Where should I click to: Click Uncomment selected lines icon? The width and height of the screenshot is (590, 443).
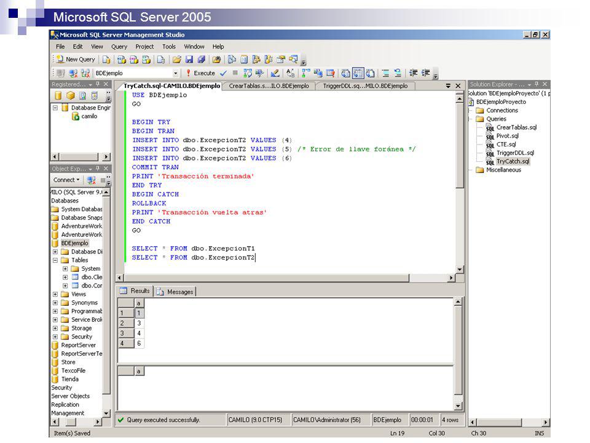(x=398, y=73)
